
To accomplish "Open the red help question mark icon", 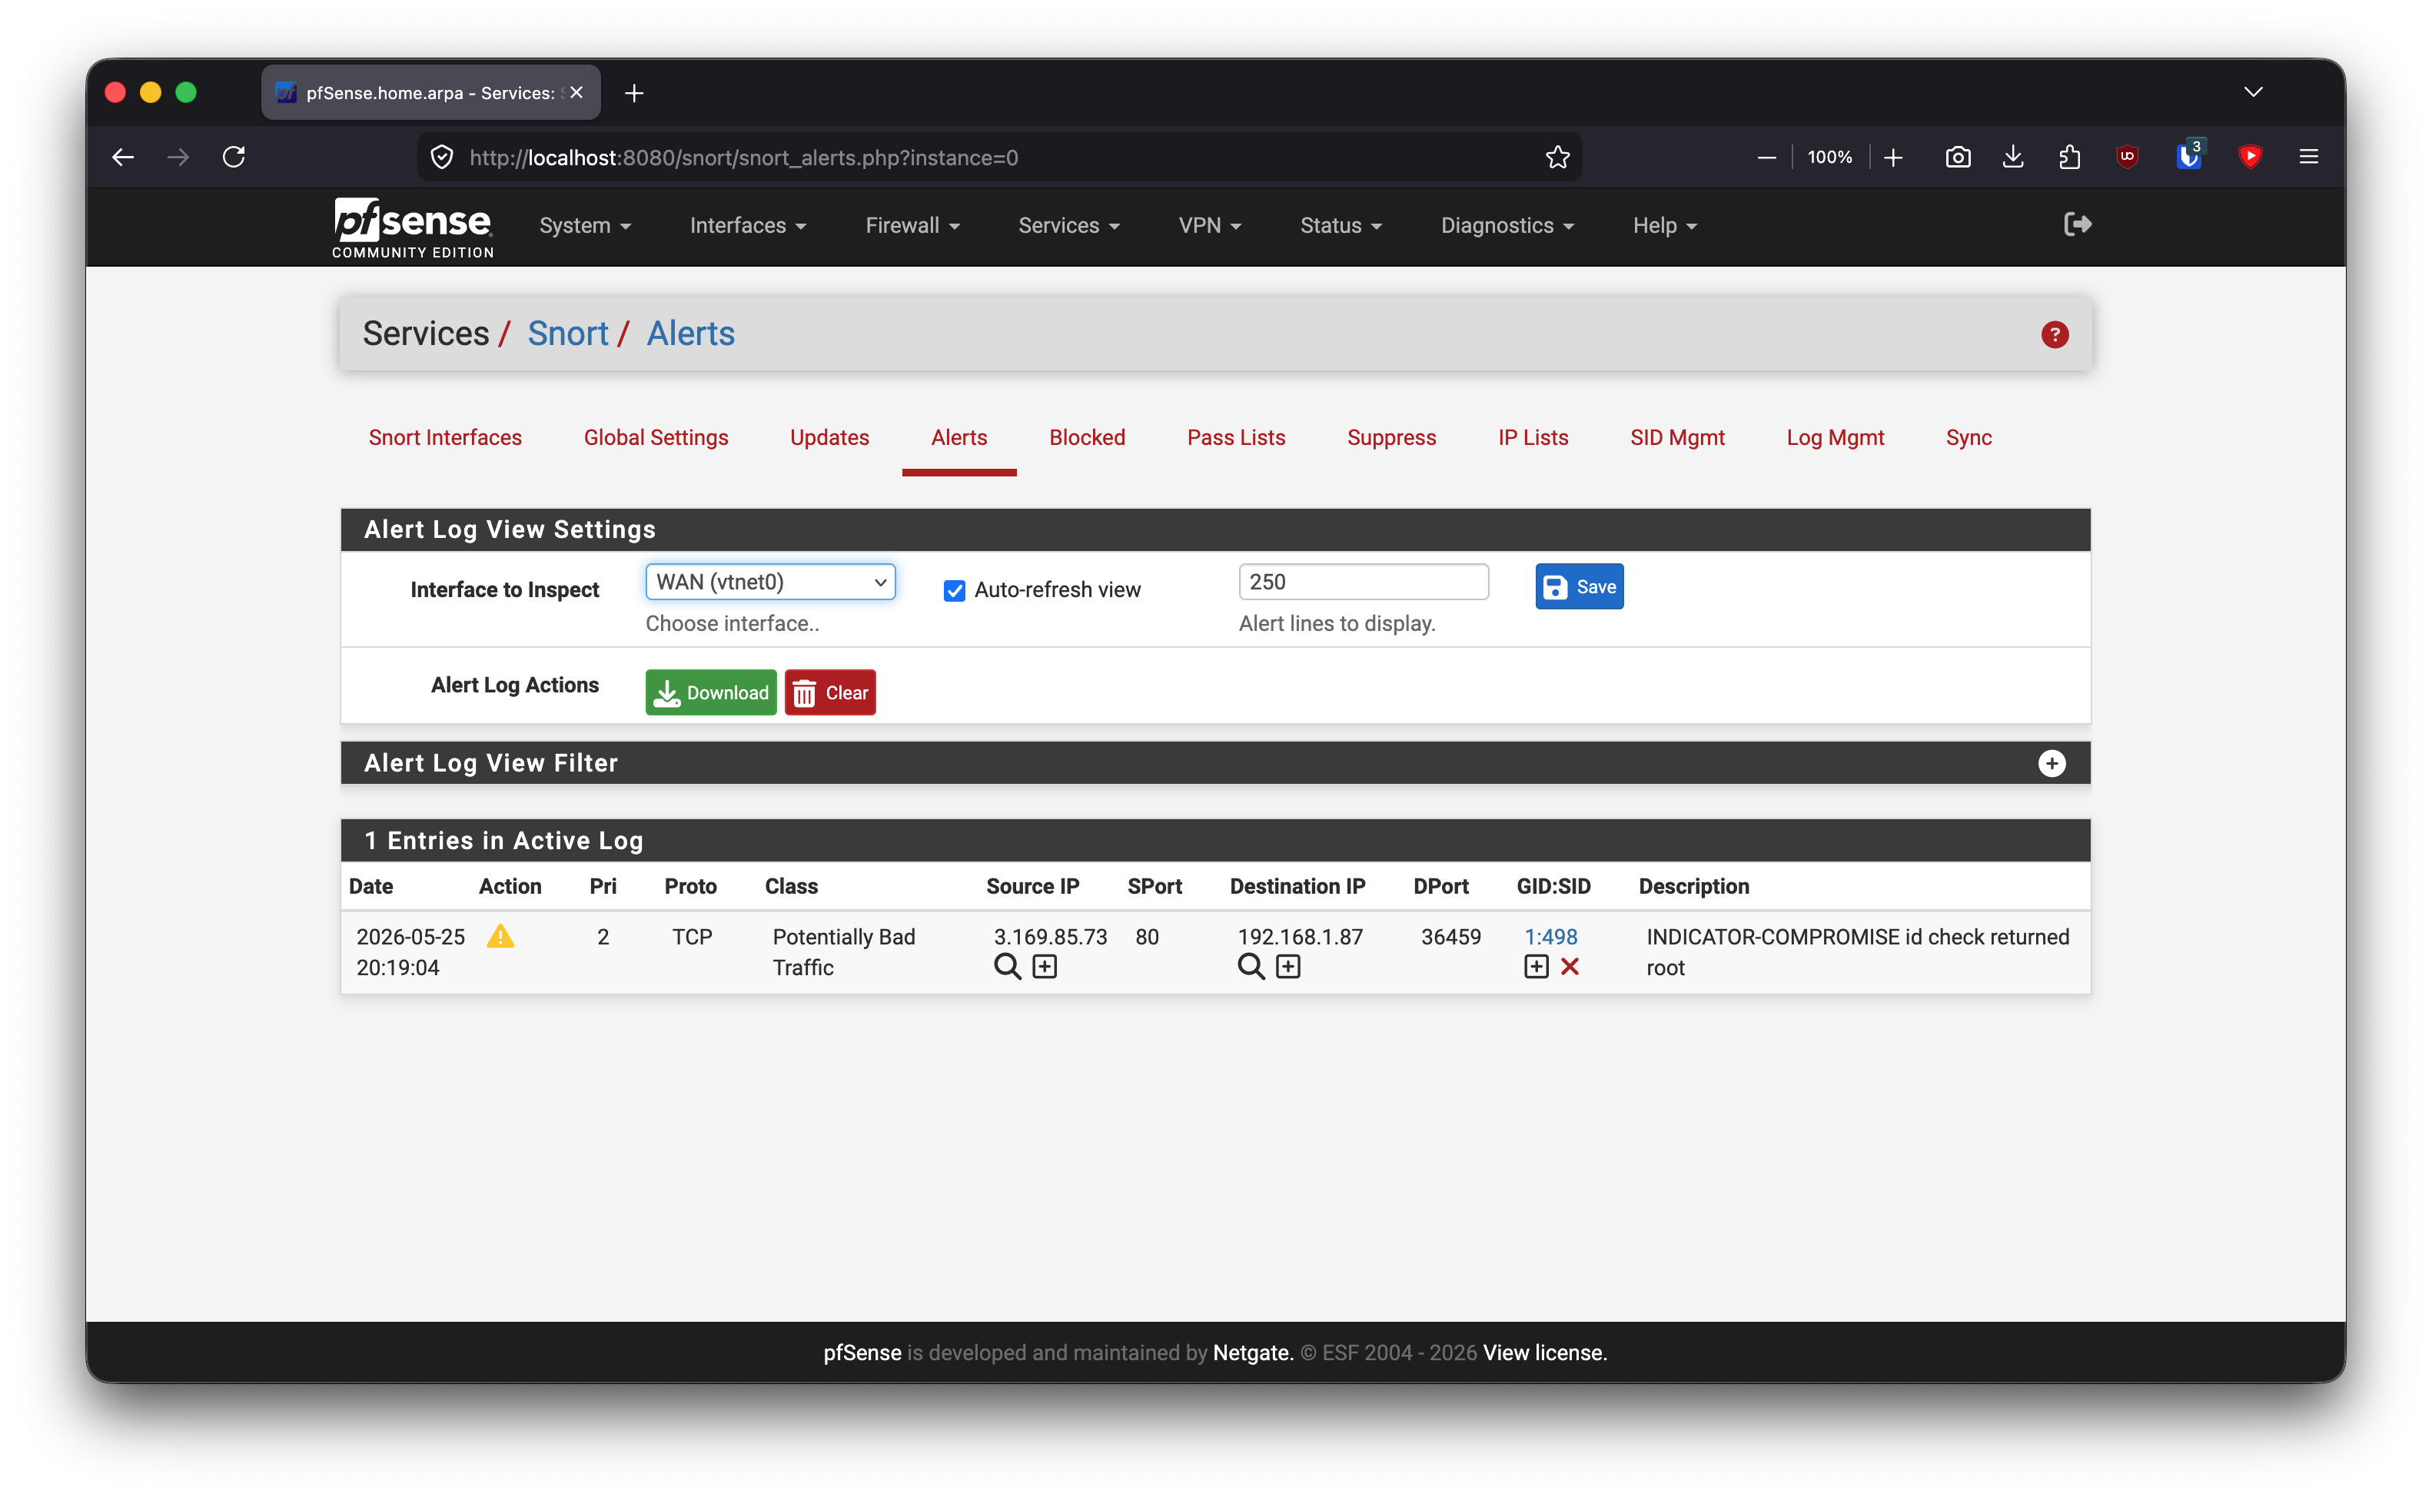I will (x=2055, y=334).
